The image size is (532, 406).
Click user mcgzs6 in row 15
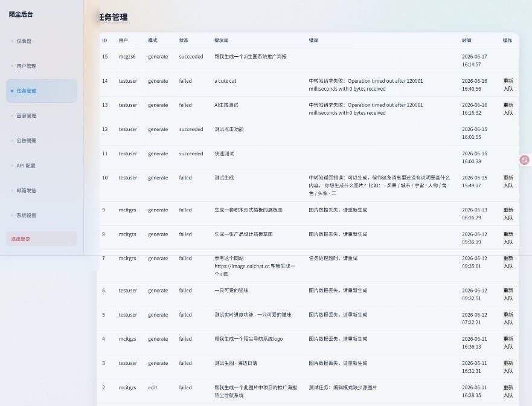pos(127,57)
